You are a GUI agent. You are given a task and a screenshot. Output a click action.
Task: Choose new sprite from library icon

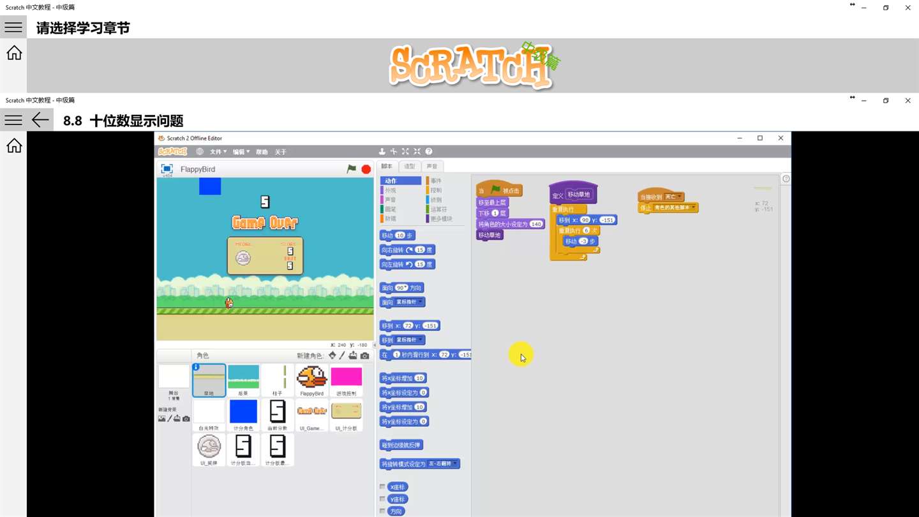(332, 356)
